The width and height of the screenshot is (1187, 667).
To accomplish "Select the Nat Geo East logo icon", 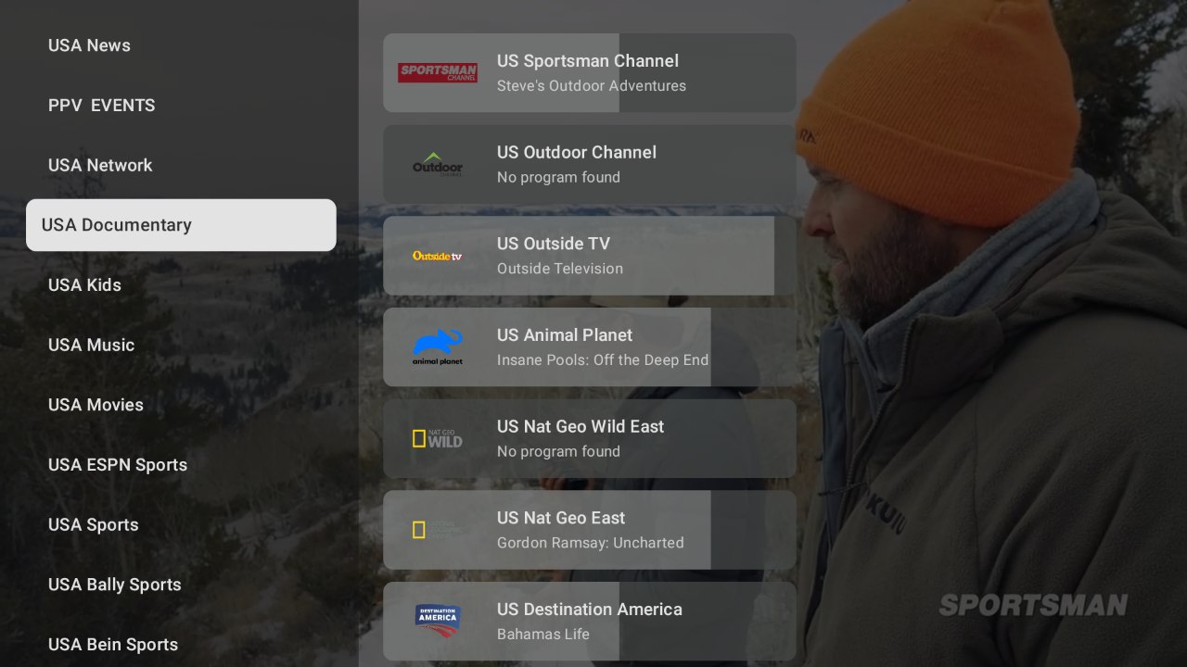I will [438, 530].
